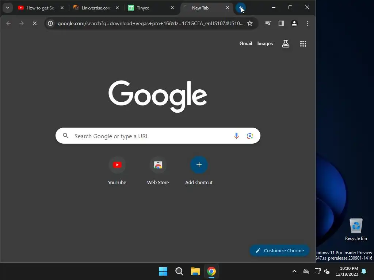Image resolution: width=374 pixels, height=280 pixels.
Task: Focus the Search Google or type a URL box
Action: click(158, 136)
